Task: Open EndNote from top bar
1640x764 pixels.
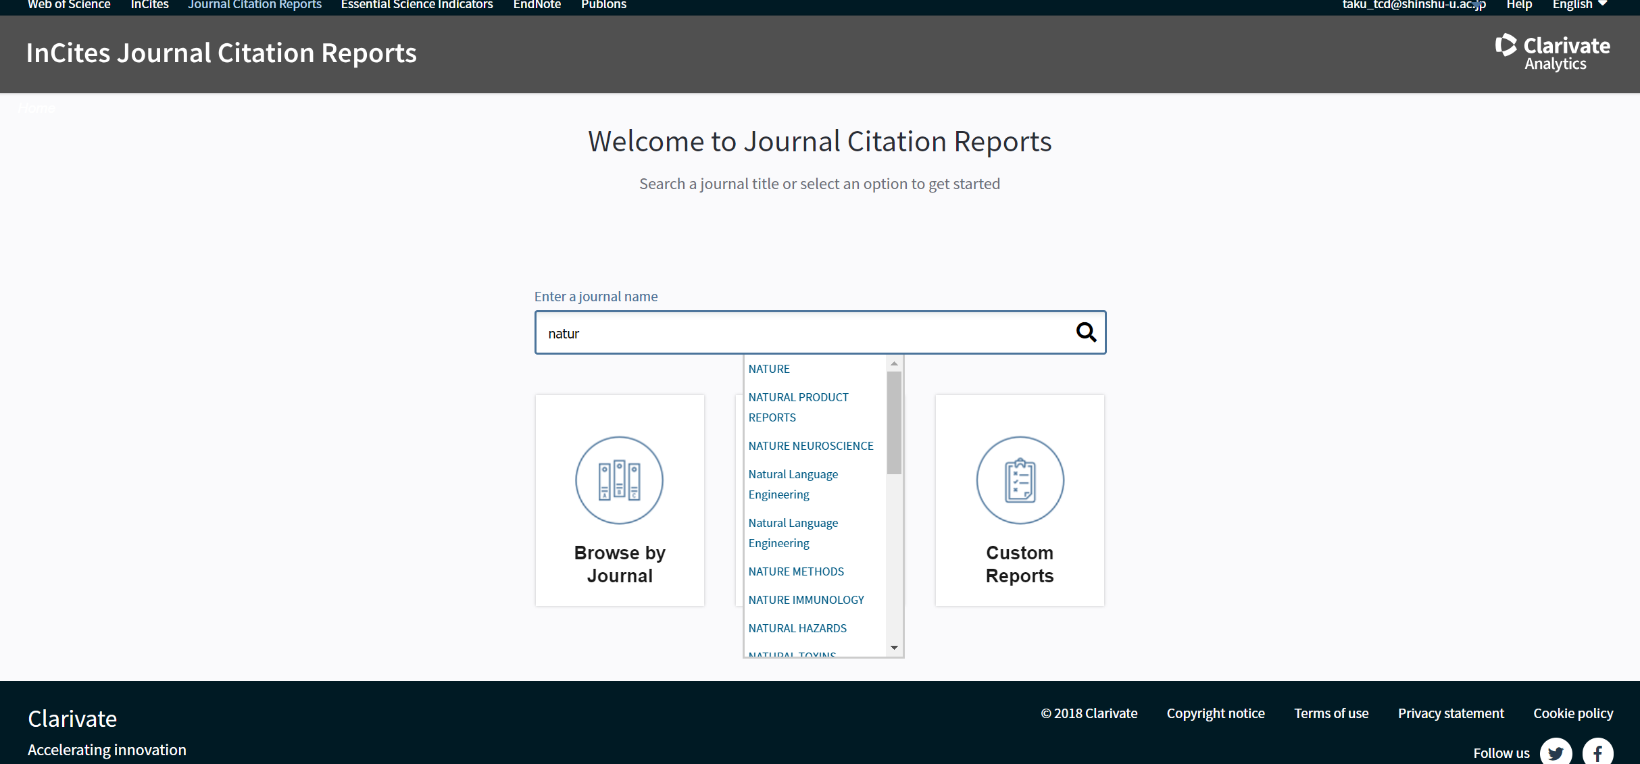Action: [x=537, y=5]
